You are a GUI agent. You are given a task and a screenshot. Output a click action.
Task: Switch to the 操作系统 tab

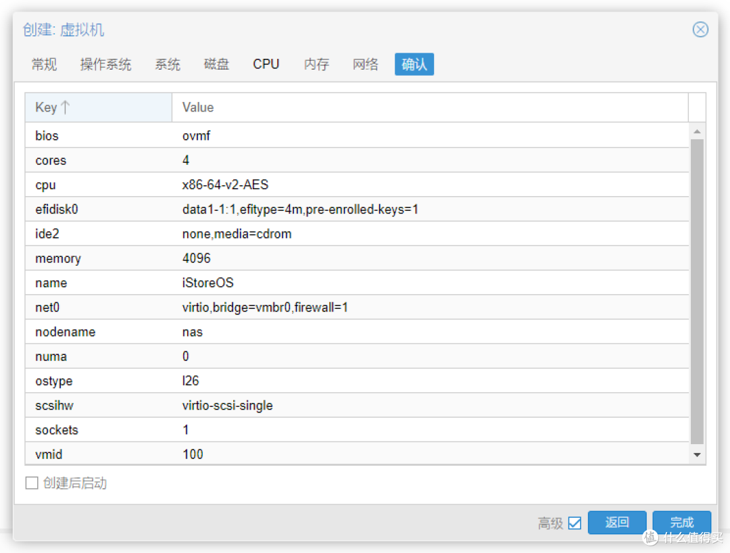(105, 64)
